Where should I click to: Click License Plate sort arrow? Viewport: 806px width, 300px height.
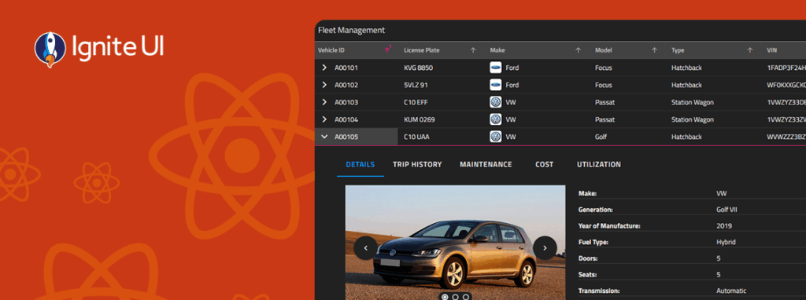473,50
